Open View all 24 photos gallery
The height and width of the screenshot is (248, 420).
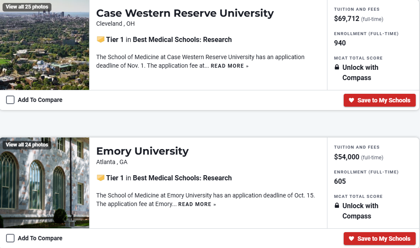point(27,145)
